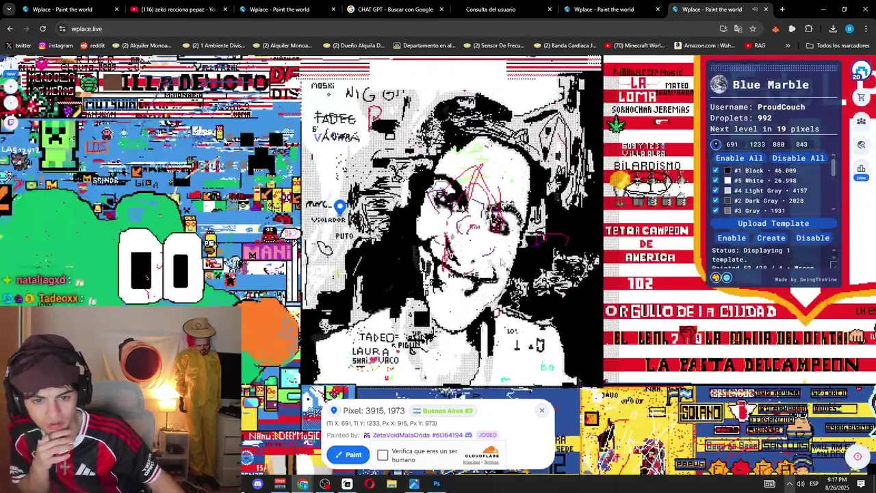Open the alliance people icon on right sidebar
876x493 pixels.
coord(862,121)
